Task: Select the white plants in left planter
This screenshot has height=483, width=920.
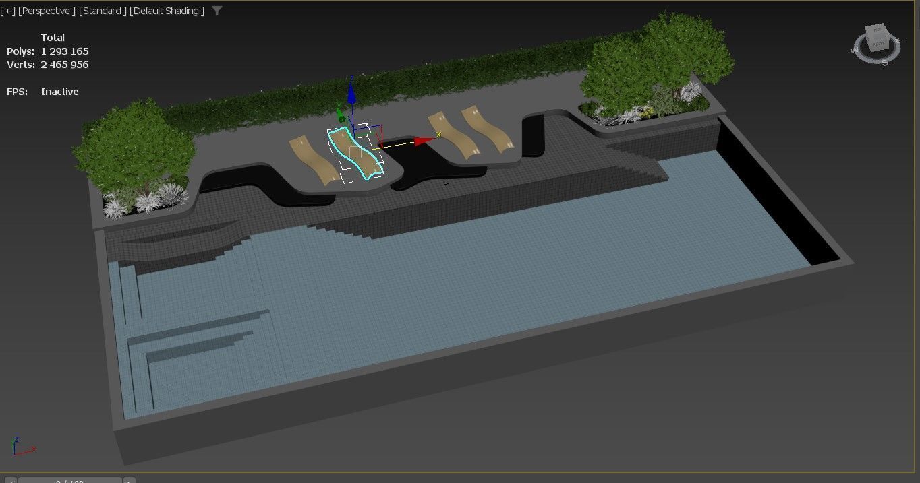Action: (145, 200)
